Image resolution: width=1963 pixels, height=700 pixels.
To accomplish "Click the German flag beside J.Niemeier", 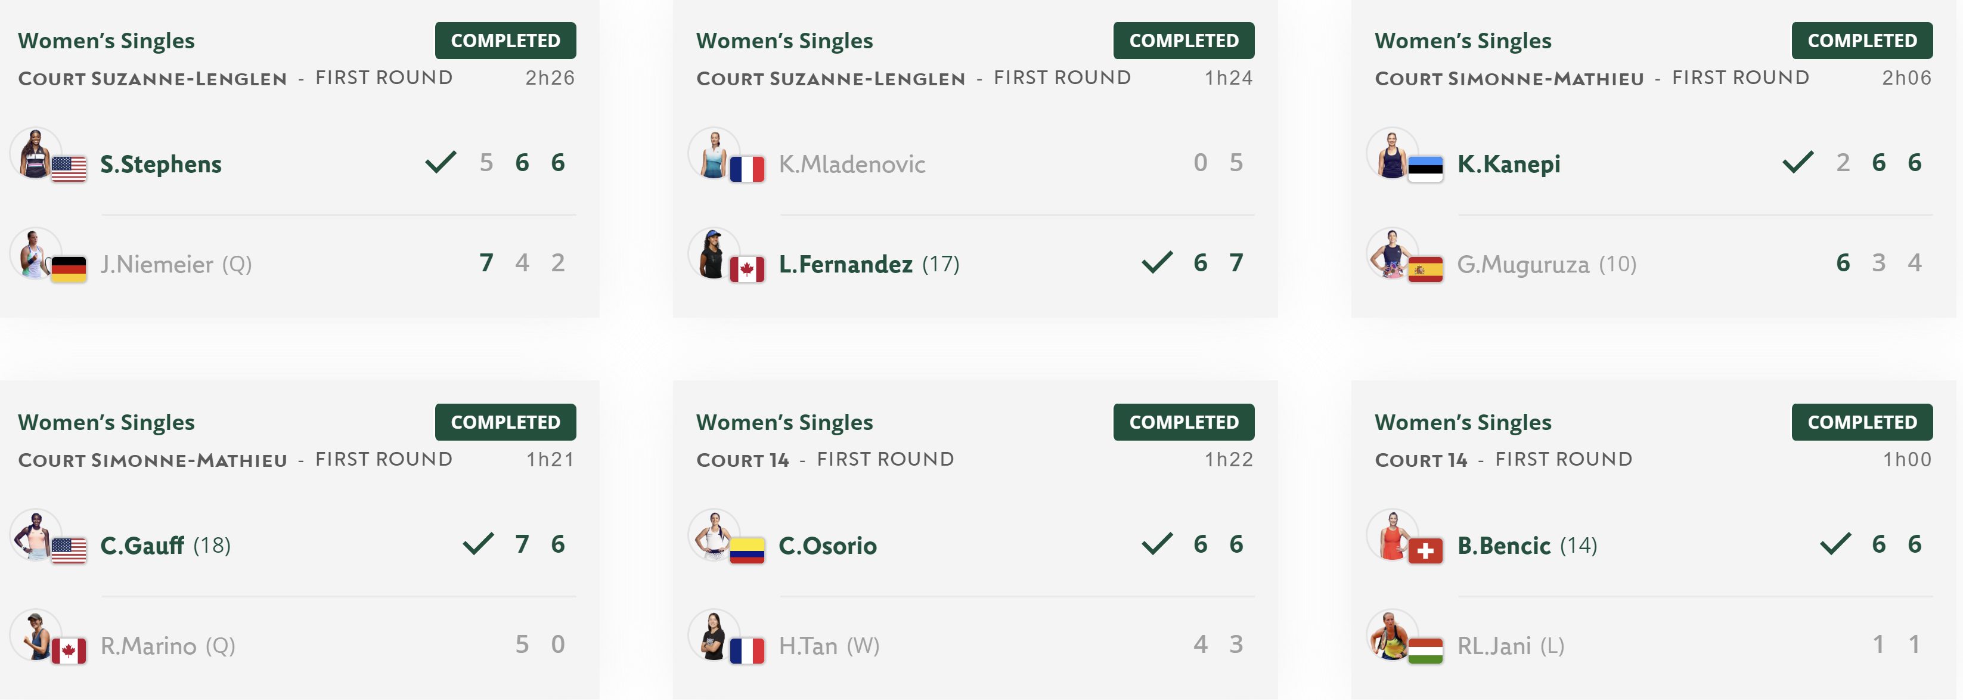I will click(x=69, y=269).
